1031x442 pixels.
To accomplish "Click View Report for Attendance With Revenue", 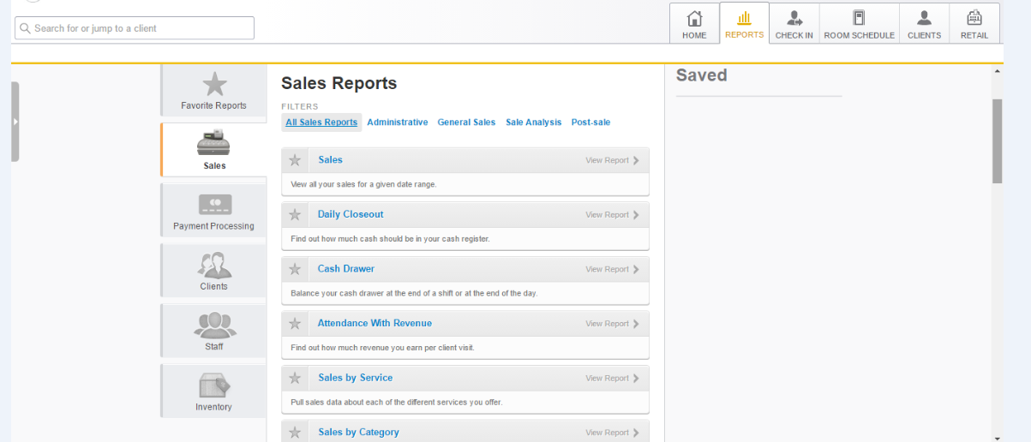I will [612, 324].
